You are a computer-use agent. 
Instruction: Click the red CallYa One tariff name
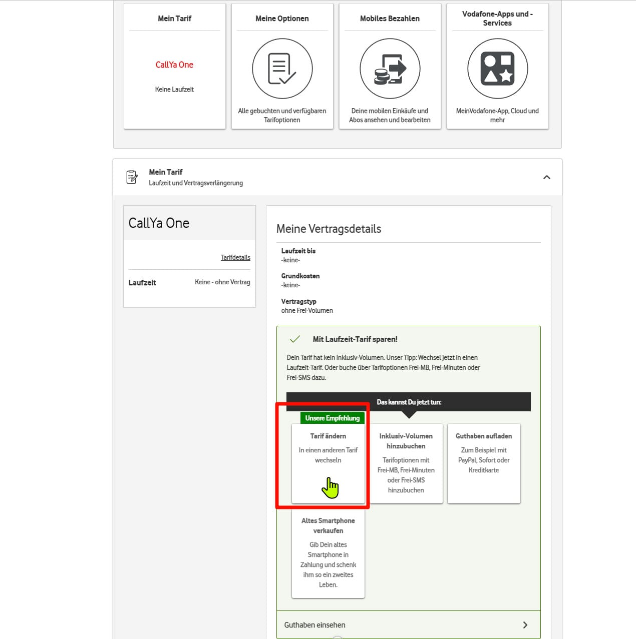[174, 65]
